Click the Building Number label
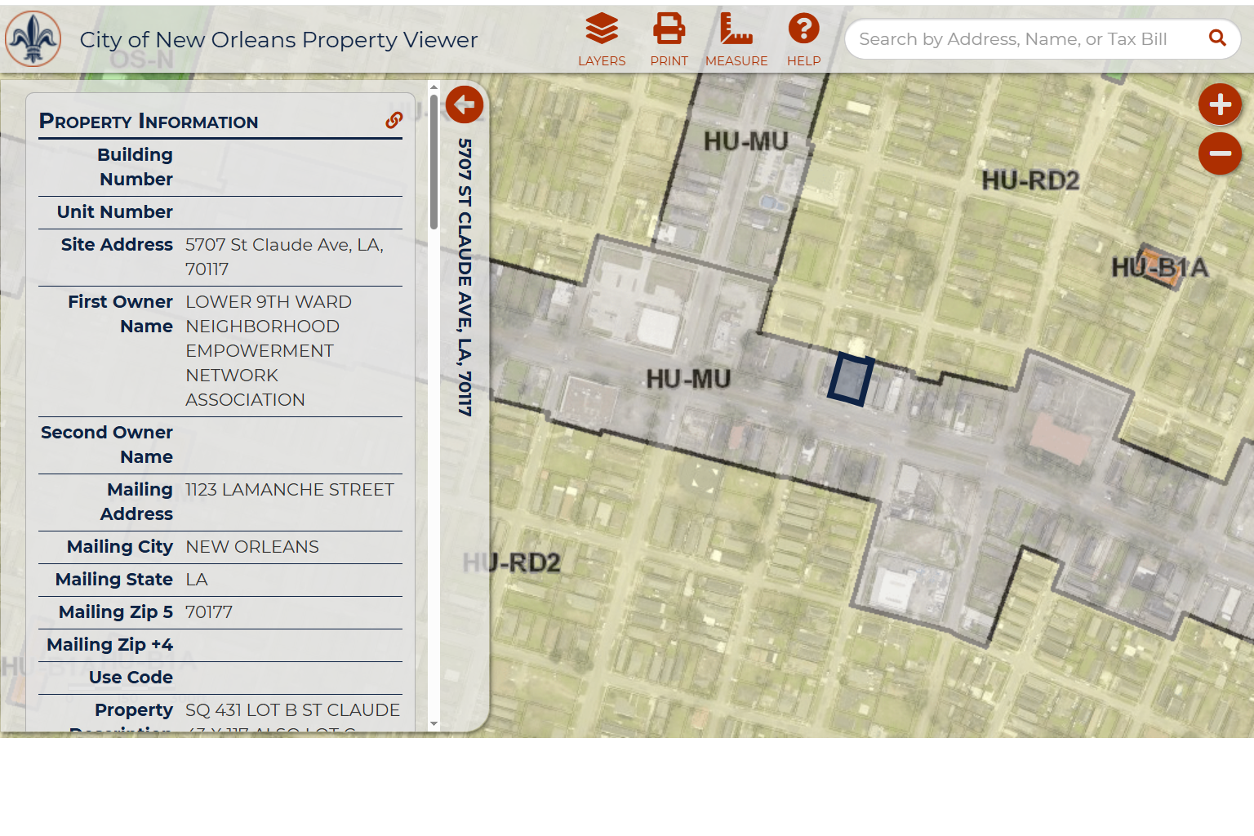1254x836 pixels. [135, 167]
